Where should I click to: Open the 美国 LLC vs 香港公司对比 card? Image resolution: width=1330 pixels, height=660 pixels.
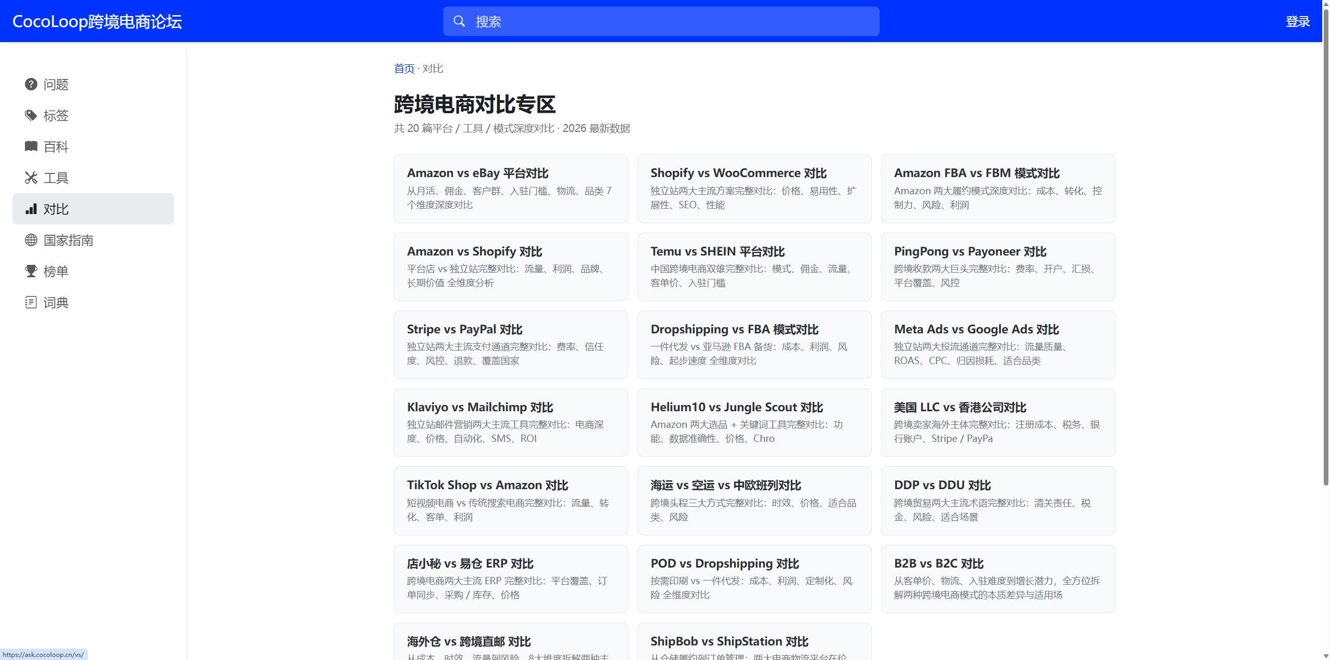coord(998,423)
